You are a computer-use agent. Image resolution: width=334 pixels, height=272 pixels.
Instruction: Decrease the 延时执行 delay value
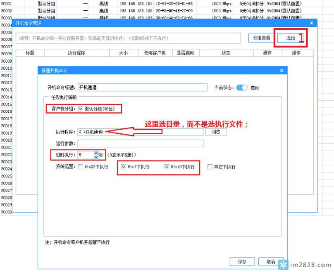pos(95,157)
